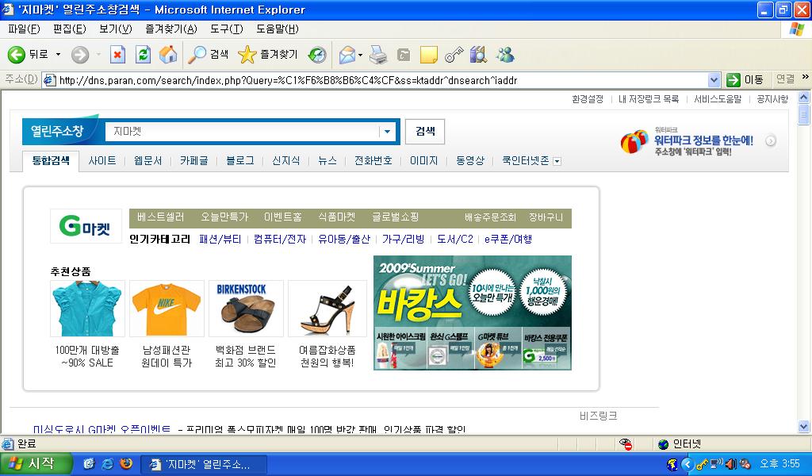Image resolution: width=812 pixels, height=476 pixels.
Task: Open the 파일(F) menu
Action: 24,29
